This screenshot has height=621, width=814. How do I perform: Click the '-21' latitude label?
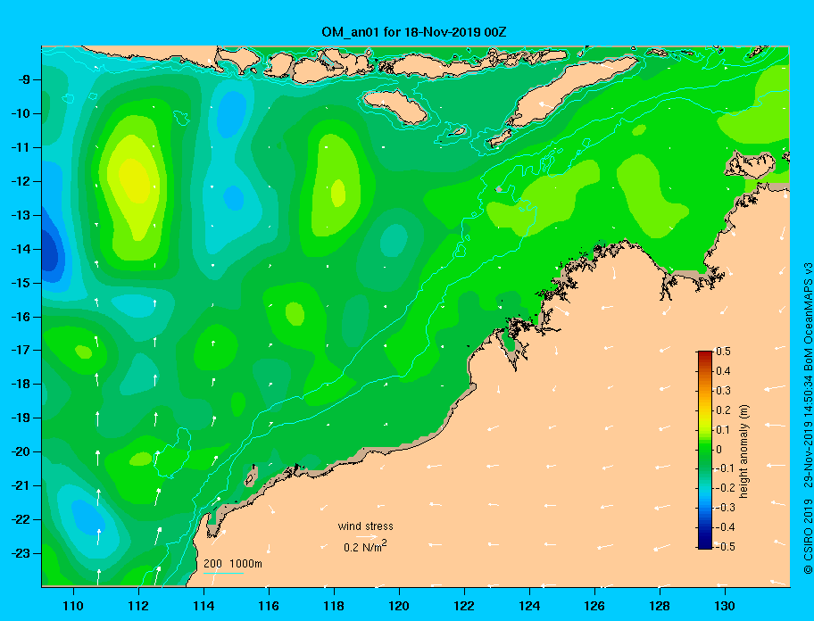pos(21,485)
